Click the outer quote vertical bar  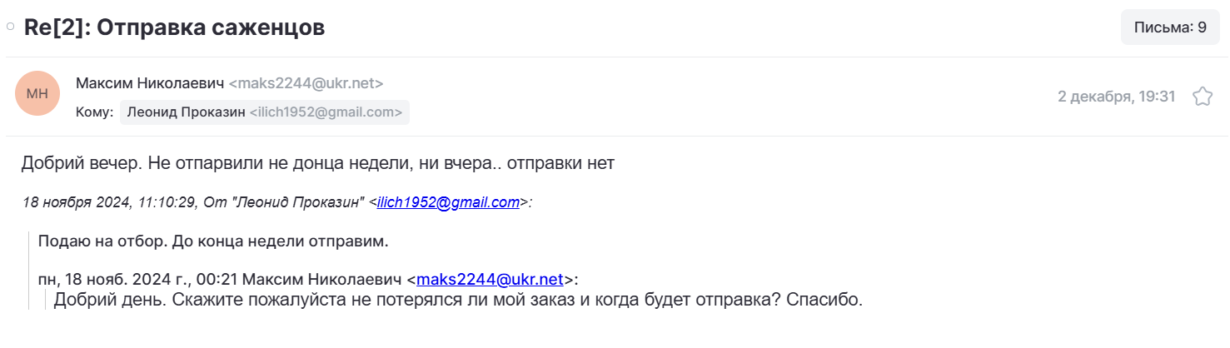click(29, 271)
